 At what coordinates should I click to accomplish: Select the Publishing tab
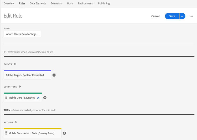pyautogui.click(x=104, y=3)
